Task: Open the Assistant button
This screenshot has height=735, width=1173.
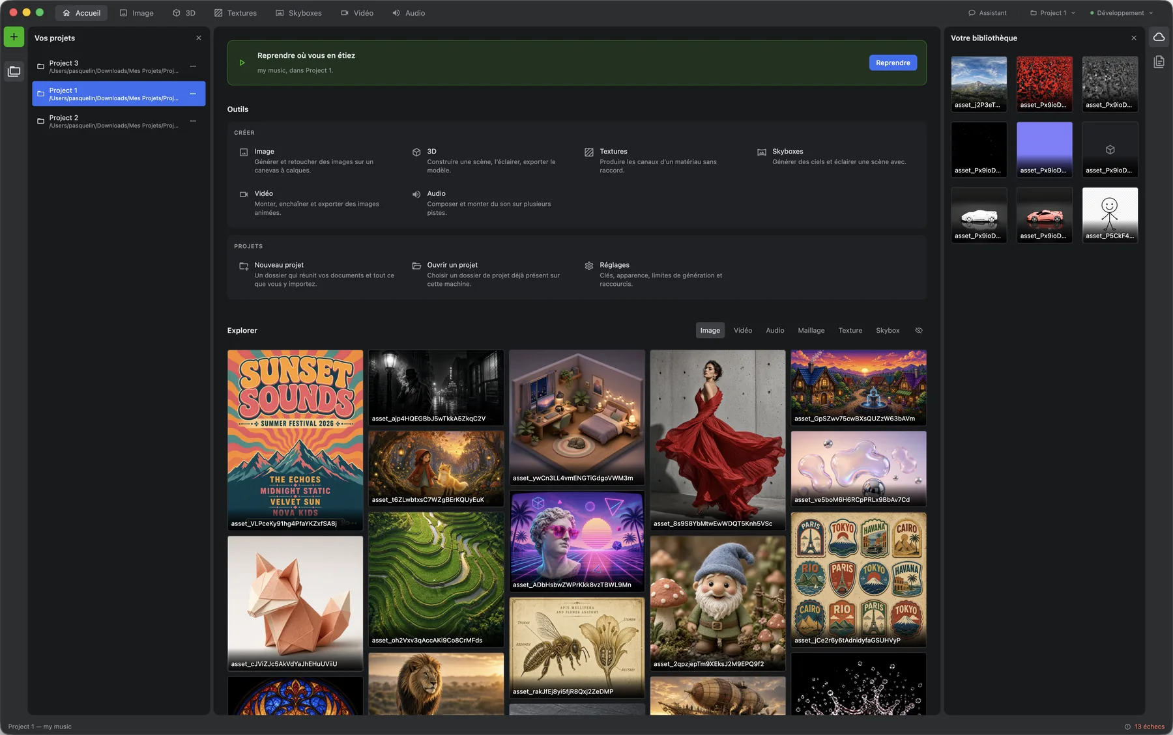Action: 987,13
